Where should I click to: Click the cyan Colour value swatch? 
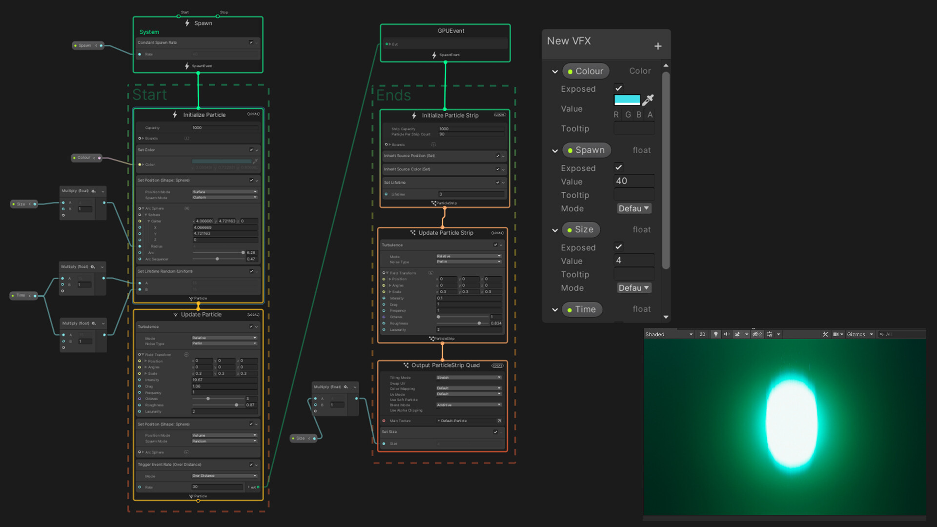(627, 100)
